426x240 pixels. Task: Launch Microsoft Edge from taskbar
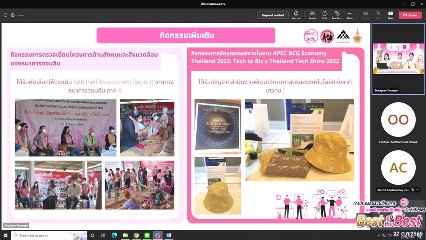[x=114, y=235]
